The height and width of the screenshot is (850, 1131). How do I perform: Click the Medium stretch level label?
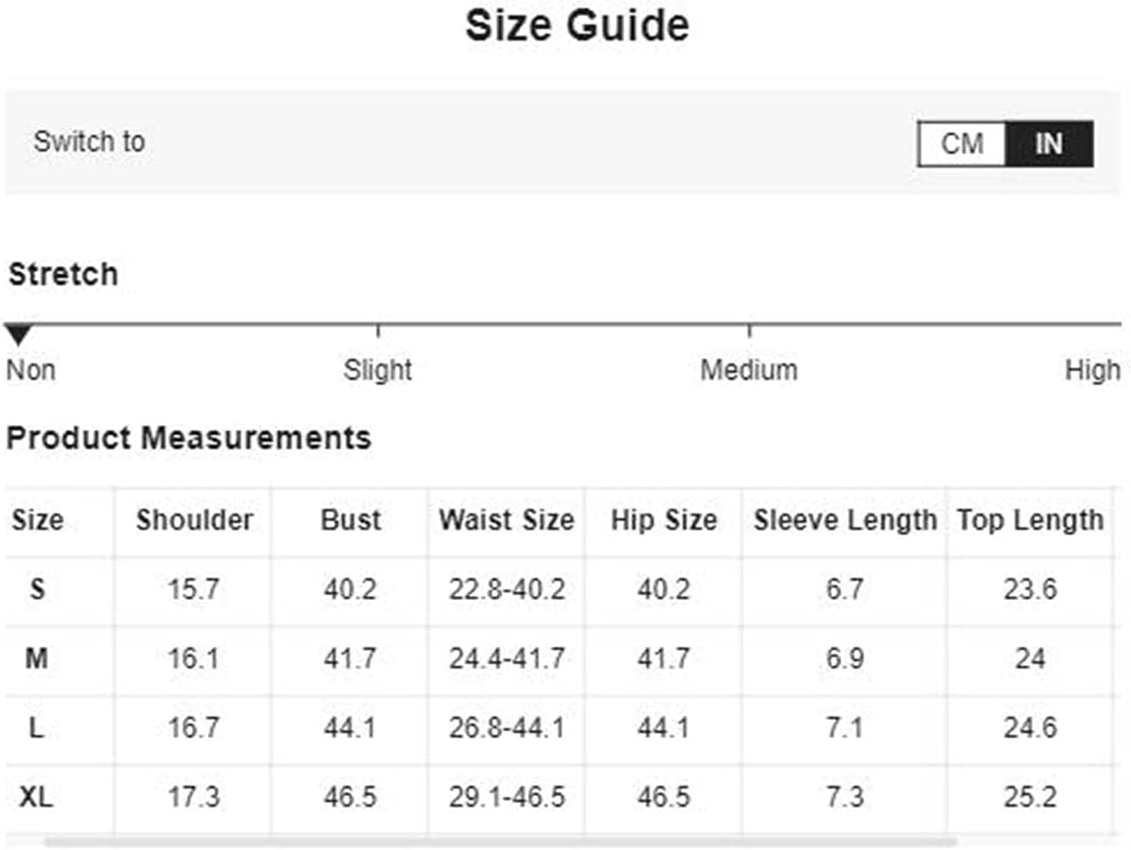point(748,370)
